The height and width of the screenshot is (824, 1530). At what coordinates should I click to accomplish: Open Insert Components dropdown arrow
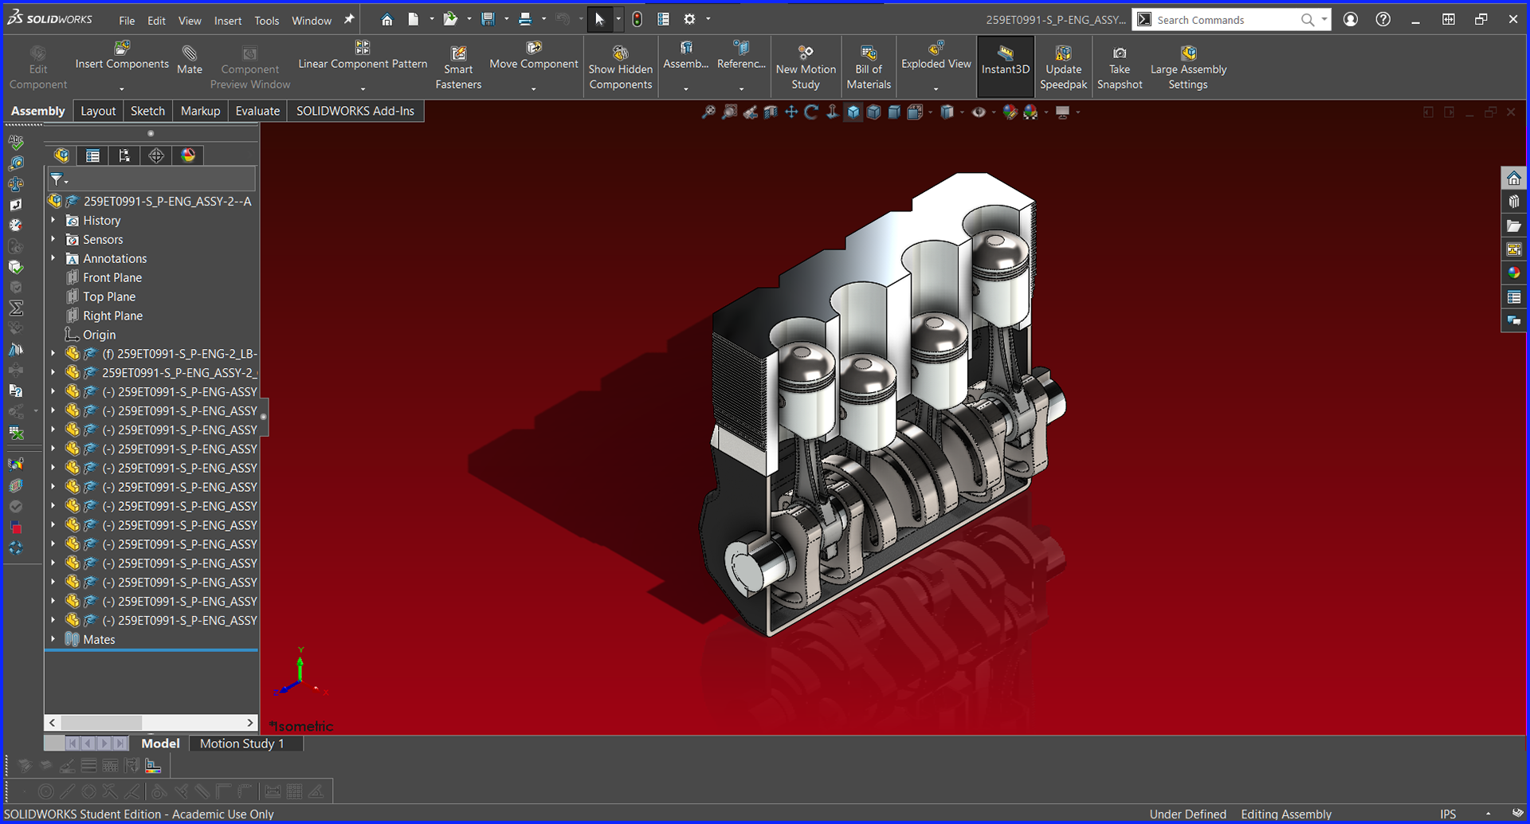point(122,88)
